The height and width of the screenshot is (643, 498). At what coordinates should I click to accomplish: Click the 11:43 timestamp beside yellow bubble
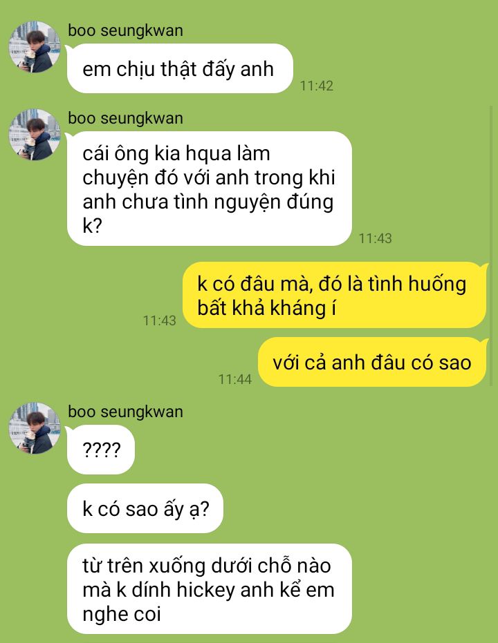click(159, 320)
